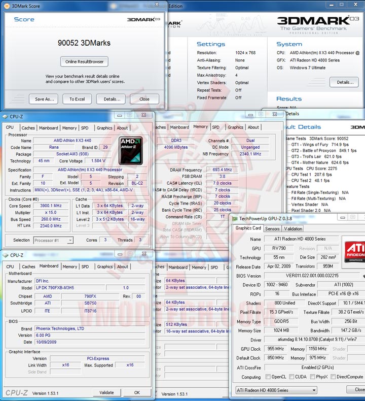Image resolution: width=365 pixels, height=401 pixels.
Task: Close the 3DMark03 main window
Action: 355,5
